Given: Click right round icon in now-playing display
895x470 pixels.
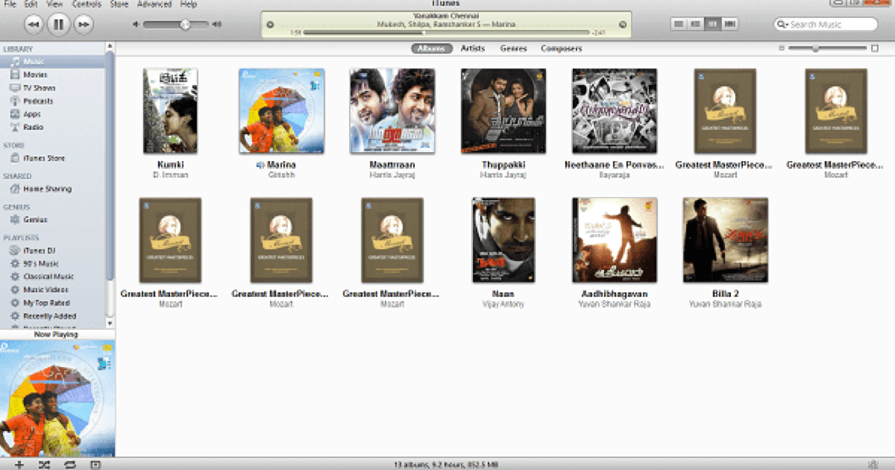Looking at the screenshot, I should tap(623, 25).
